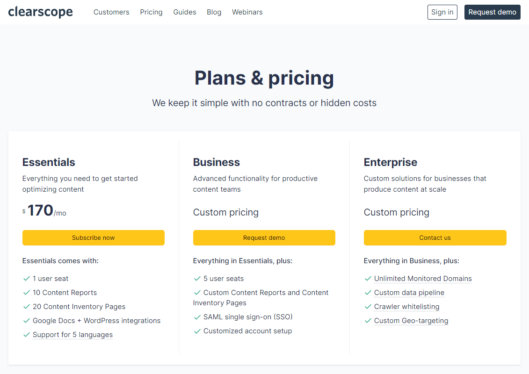Screen dimensions: 529x374
Task: Click the checkmark next to 10 Content Reports
Action: [27, 293]
